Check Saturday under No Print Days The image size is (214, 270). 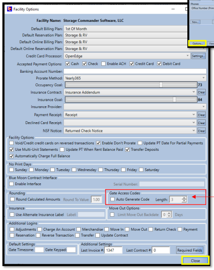tap(141, 170)
